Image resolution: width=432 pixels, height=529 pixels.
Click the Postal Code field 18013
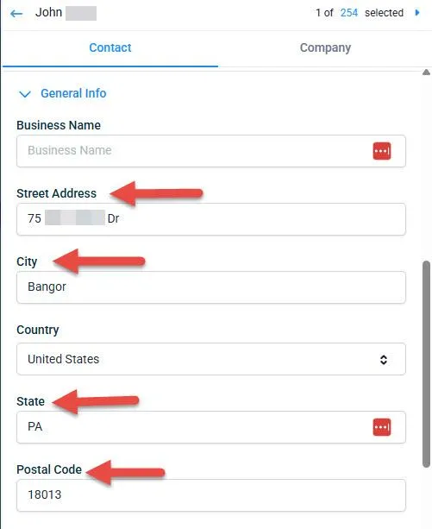pyautogui.click(x=211, y=495)
